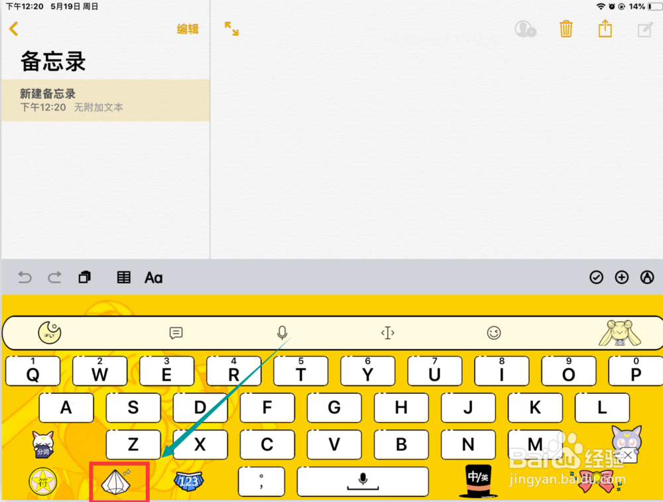
Task: Add a checklist with checkmark icon
Action: coord(596,277)
